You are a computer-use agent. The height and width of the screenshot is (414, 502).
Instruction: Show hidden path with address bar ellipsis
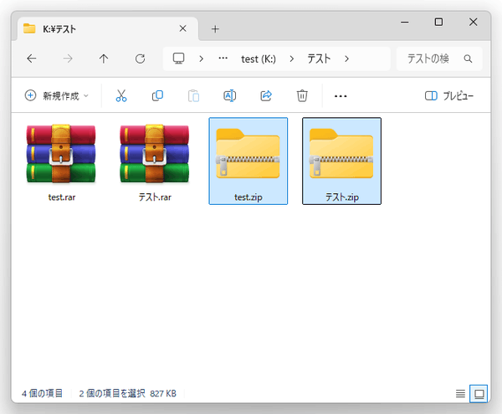click(223, 59)
